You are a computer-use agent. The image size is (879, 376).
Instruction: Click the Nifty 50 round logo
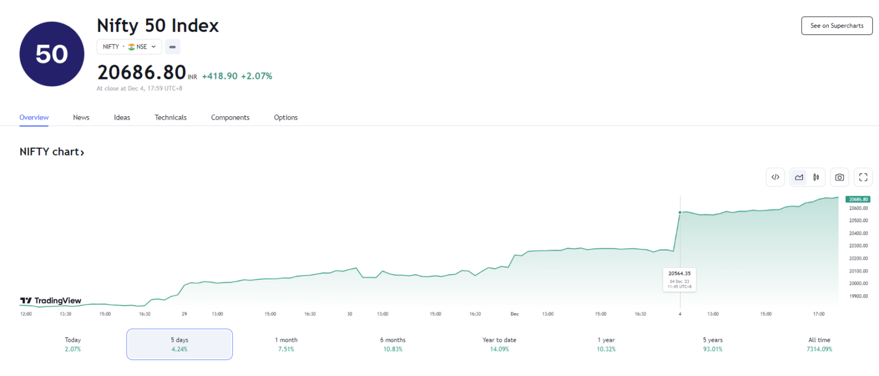tap(52, 54)
